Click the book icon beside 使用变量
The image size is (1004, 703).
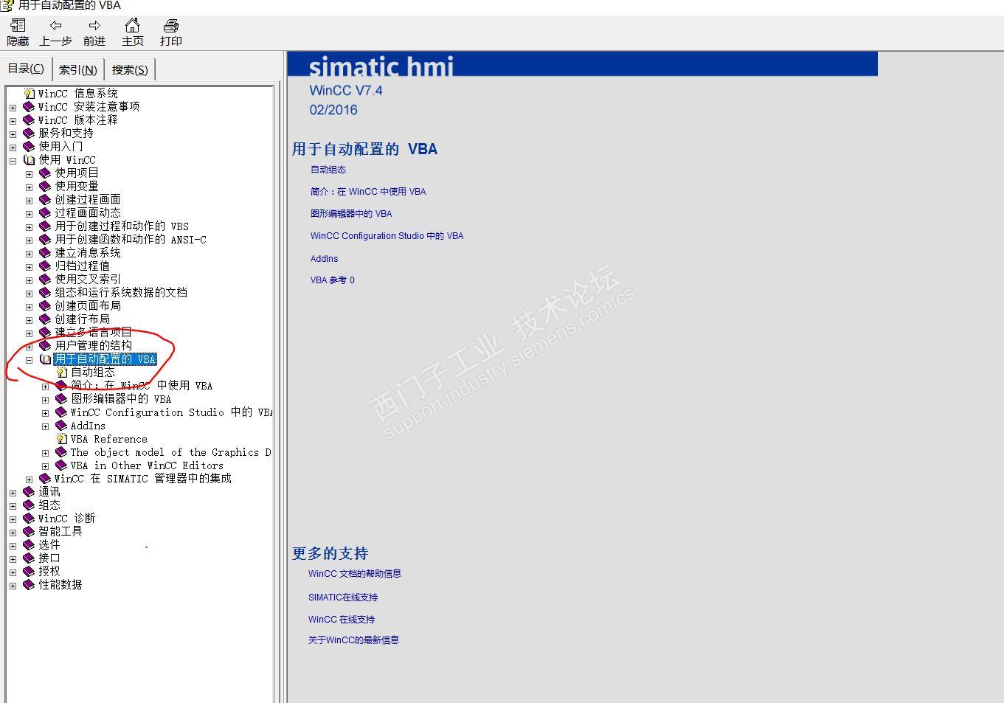[x=45, y=187]
